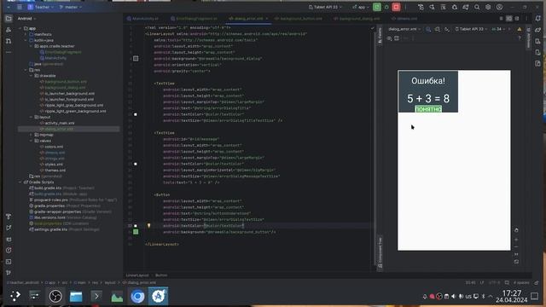Open the Pull Requests tool window icon
The width and height of the screenshot is (546, 307).
9,41
